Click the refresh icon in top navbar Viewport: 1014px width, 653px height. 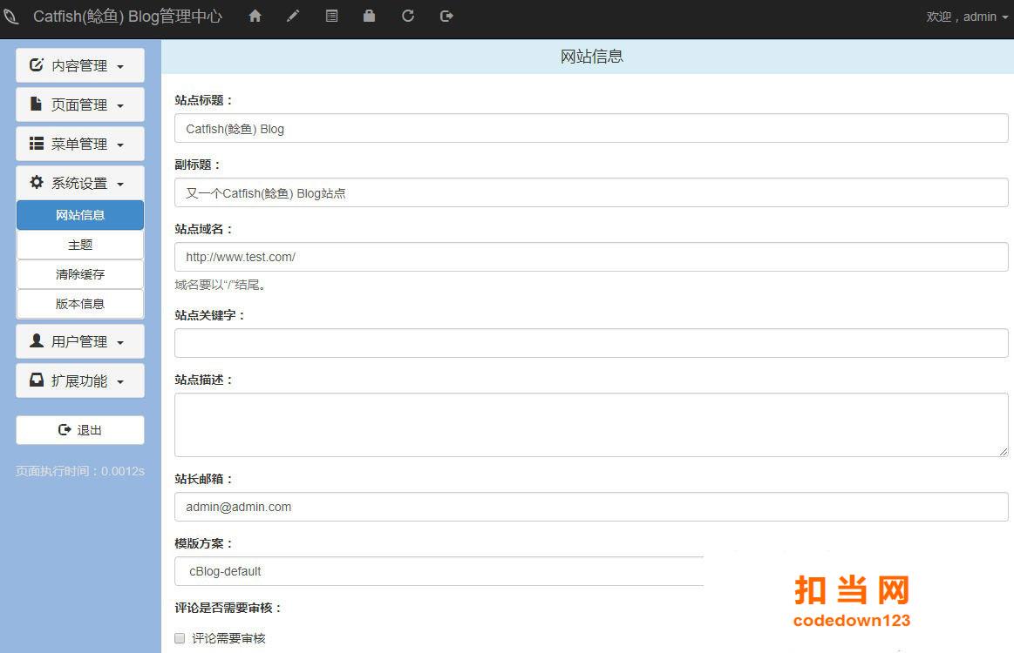(408, 17)
